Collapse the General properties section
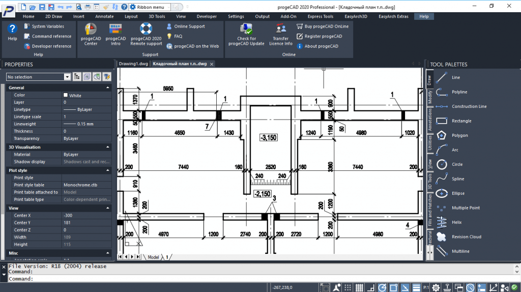Image resolution: width=521 pixels, height=292 pixels. point(108,87)
